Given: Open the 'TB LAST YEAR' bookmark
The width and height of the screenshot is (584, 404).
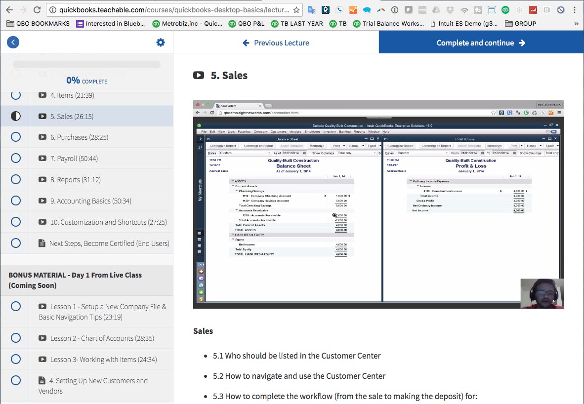Looking at the screenshot, I should tap(297, 23).
